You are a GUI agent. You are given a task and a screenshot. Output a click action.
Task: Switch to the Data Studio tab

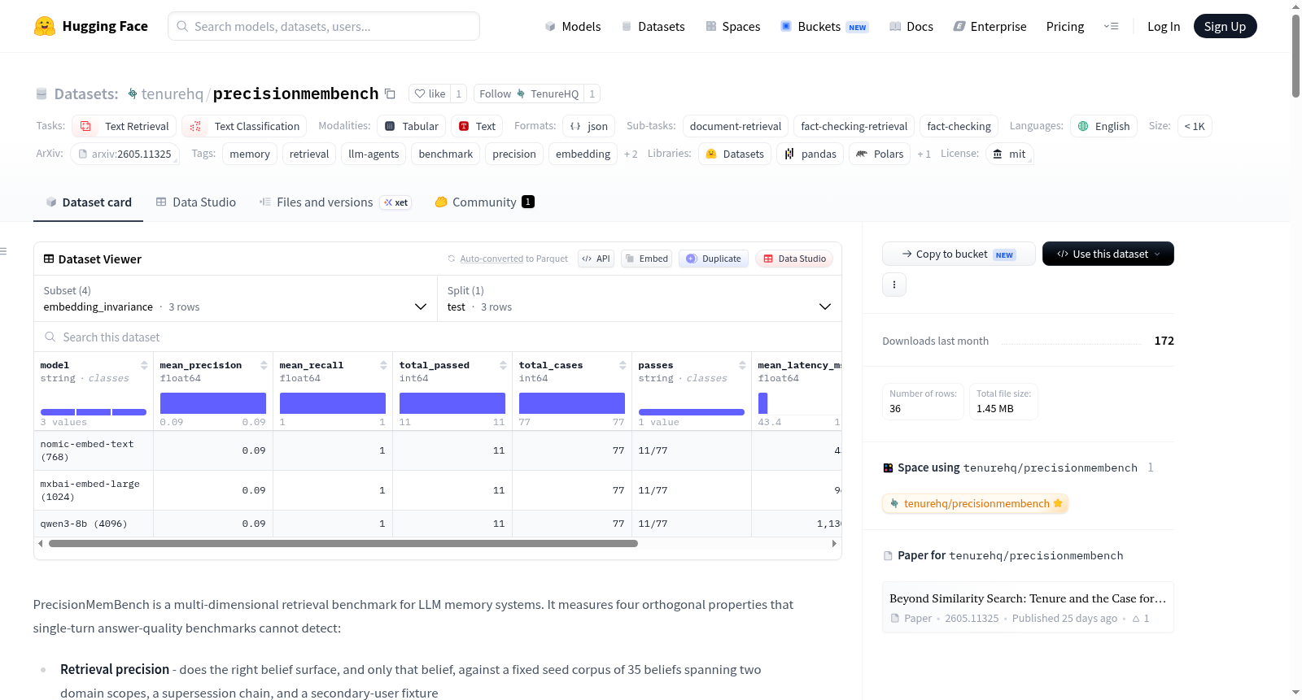tap(195, 202)
